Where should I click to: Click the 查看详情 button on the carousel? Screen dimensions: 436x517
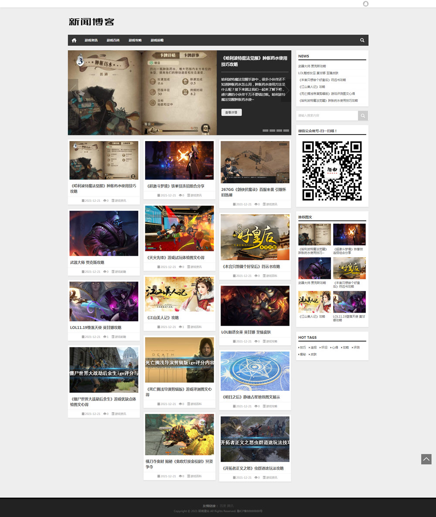tap(231, 112)
